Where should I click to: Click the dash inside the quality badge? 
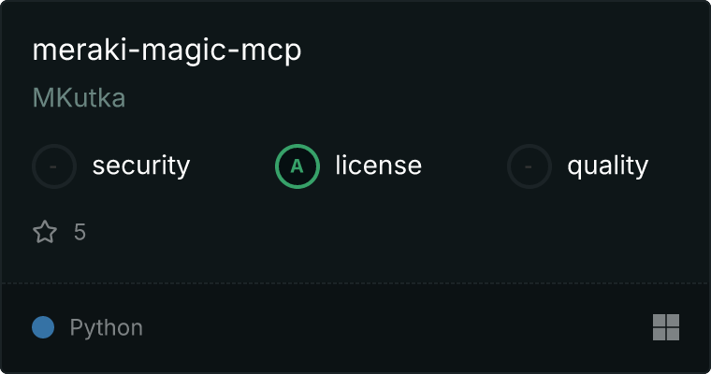(529, 166)
